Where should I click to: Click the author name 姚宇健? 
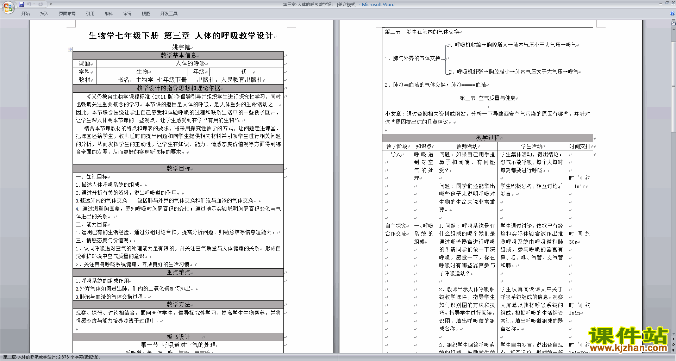click(181, 47)
